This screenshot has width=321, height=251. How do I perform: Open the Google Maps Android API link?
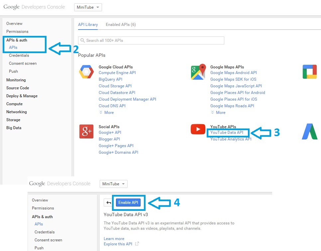(234, 73)
